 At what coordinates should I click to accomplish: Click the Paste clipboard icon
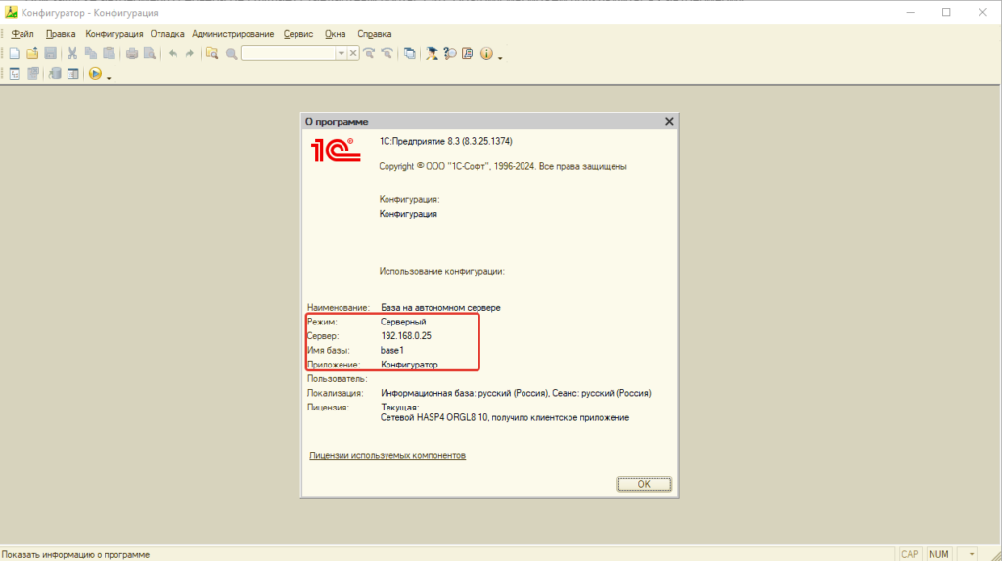(110, 54)
